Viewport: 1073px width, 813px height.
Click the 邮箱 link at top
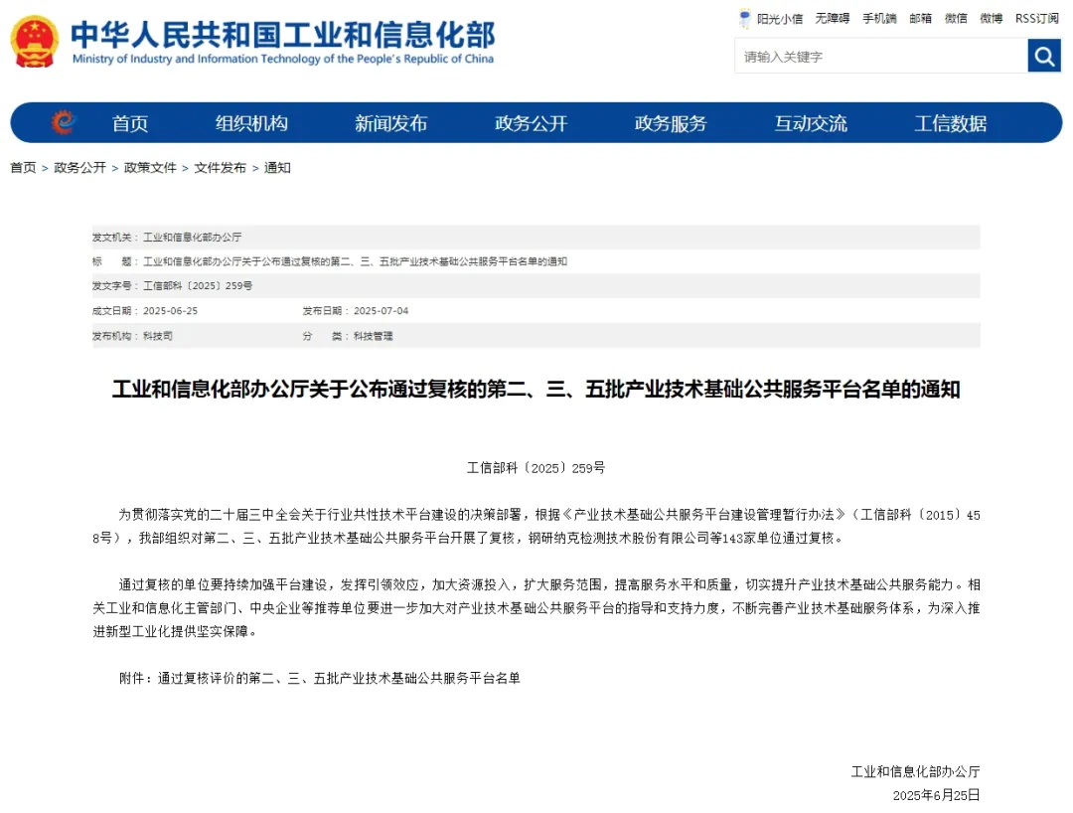[x=920, y=18]
